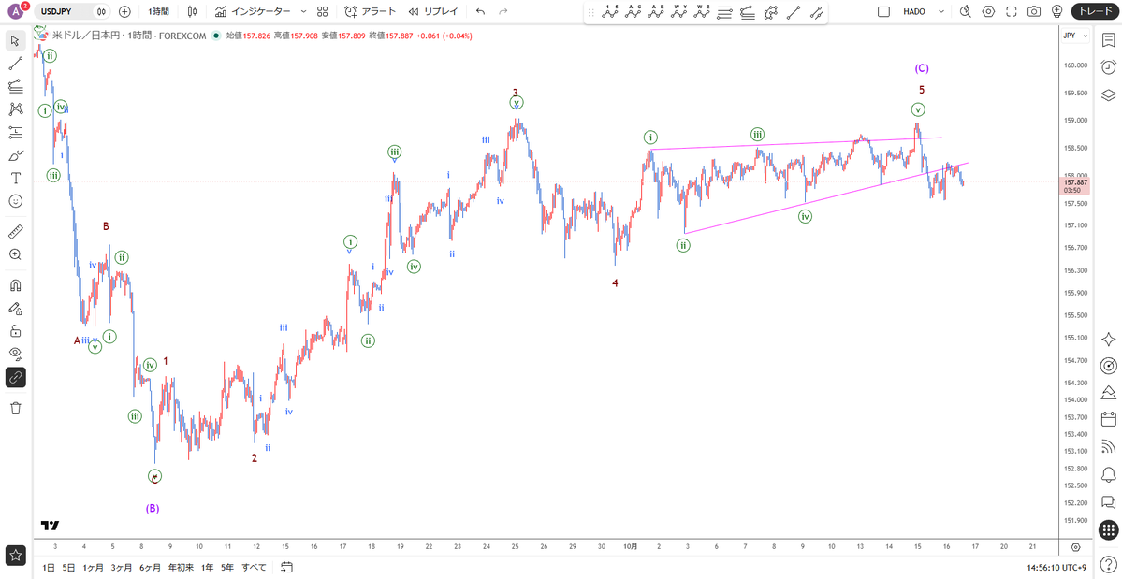Image resolution: width=1122 pixels, height=579 pixels.
Task: Select the brush drawing tool
Action: 16,155
